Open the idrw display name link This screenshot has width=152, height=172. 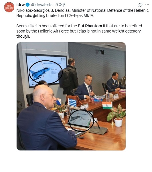(x=21, y=5)
